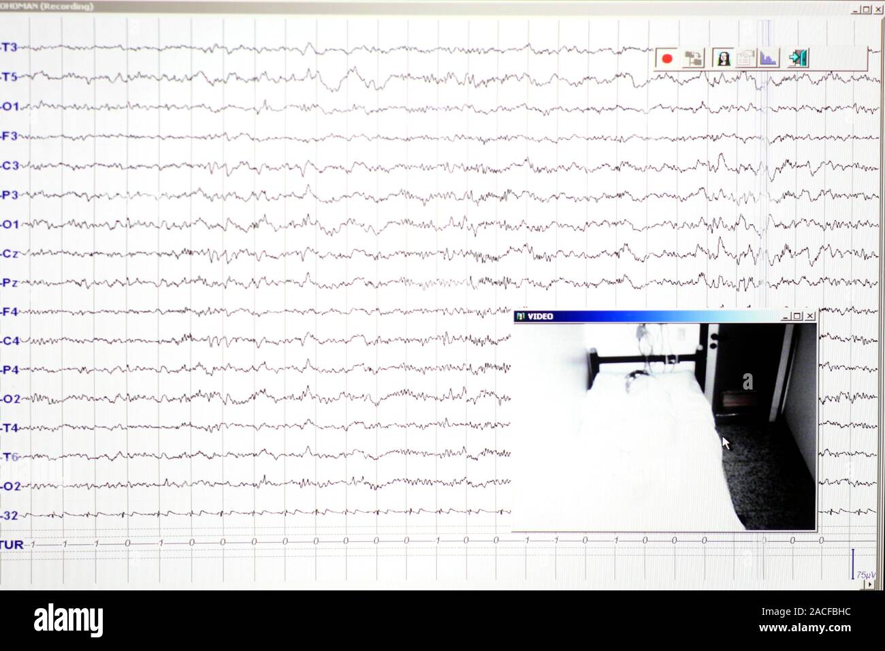
Task: Select the T3 channel label
Action: (10, 47)
